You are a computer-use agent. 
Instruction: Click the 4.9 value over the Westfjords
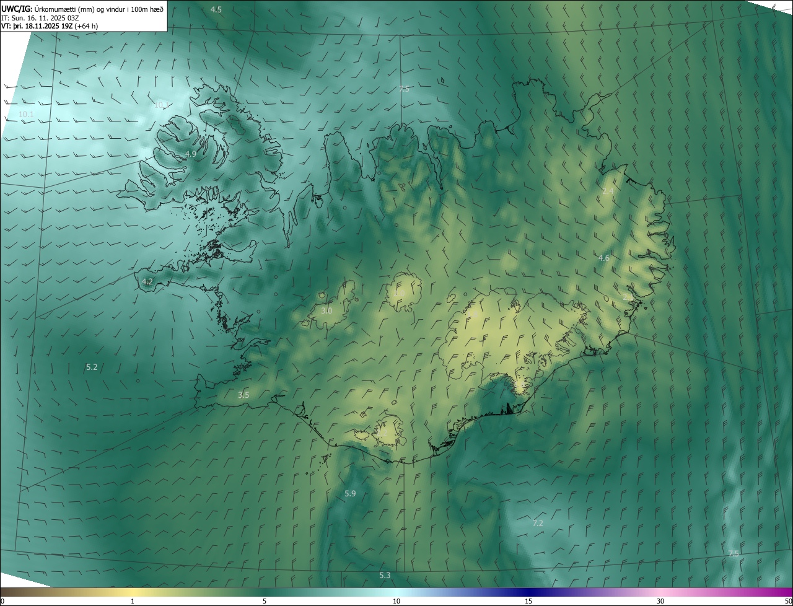click(x=191, y=154)
